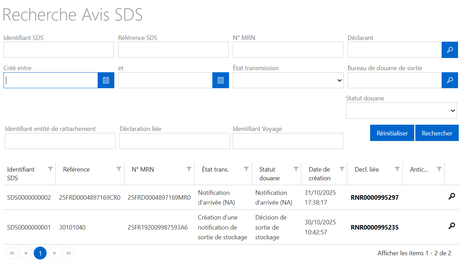Expand the Statut douane dropdown
This screenshot has height=265, width=465.
(x=401, y=110)
